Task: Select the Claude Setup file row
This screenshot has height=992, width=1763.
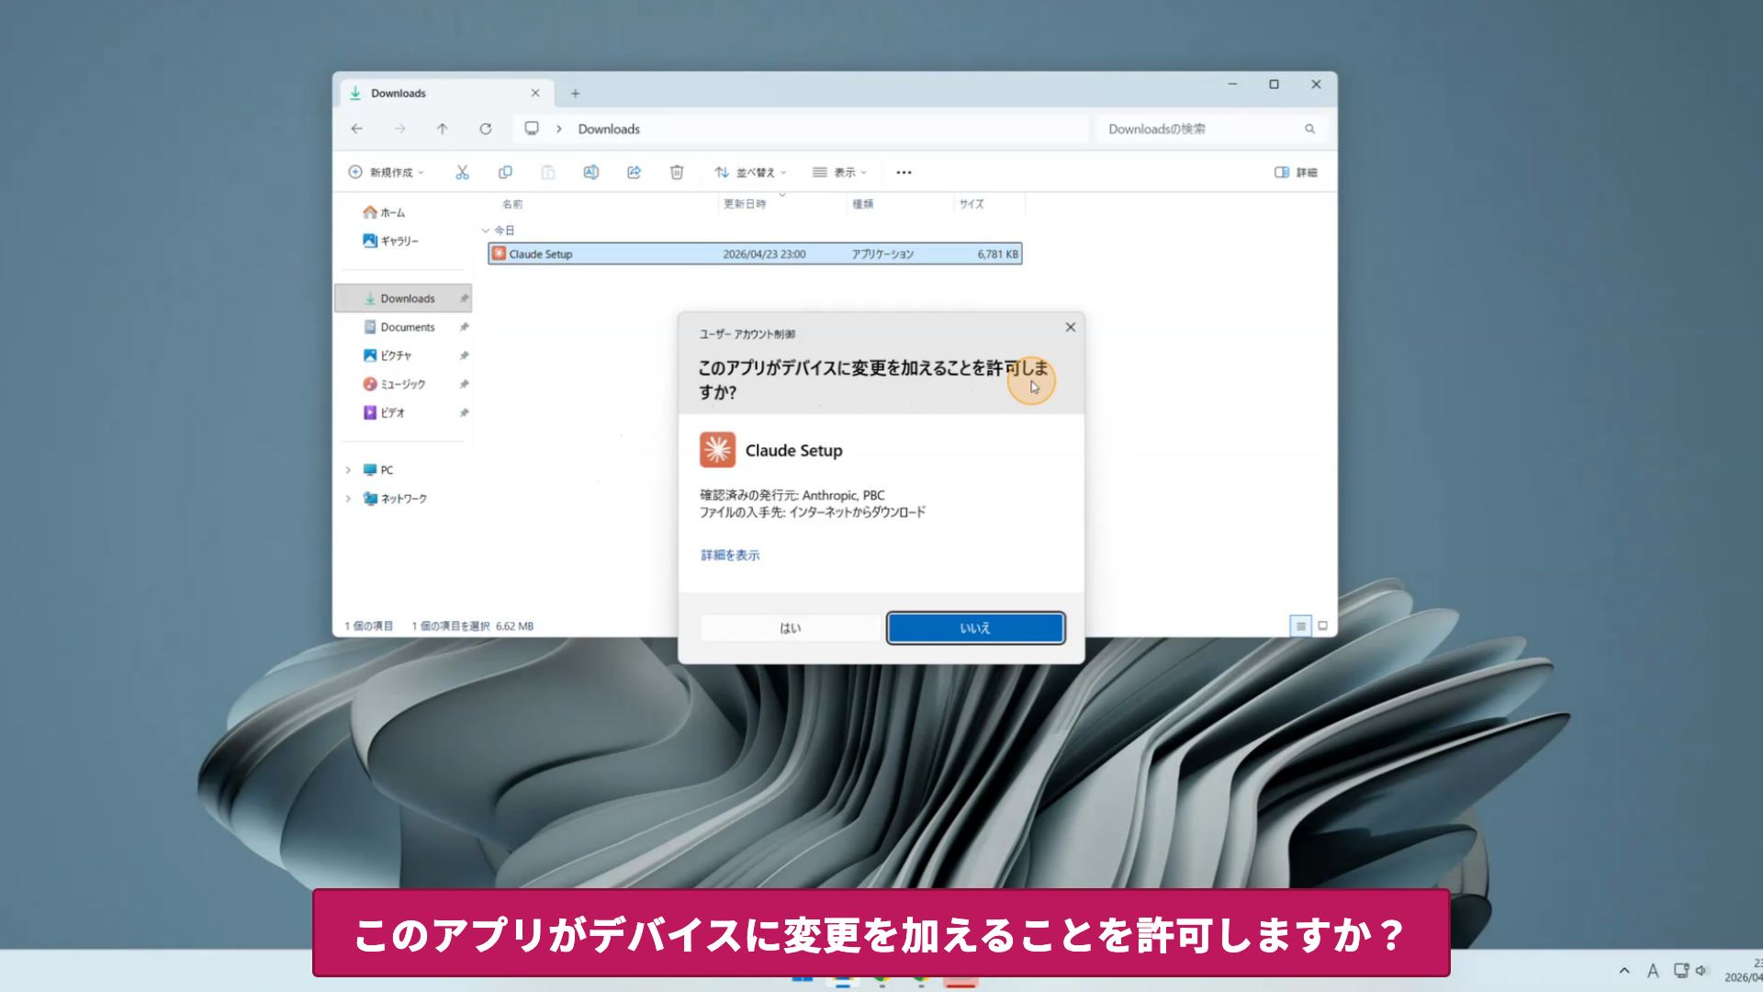Action: (755, 254)
